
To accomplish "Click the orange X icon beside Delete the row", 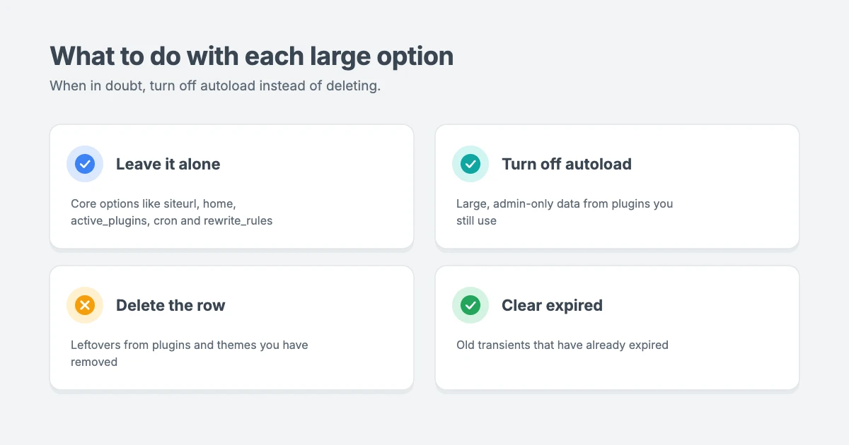I will coord(85,305).
